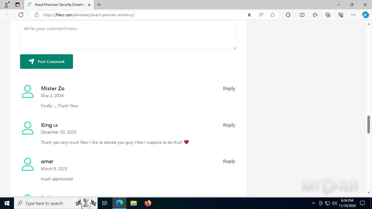Open the notification center

click(362, 203)
